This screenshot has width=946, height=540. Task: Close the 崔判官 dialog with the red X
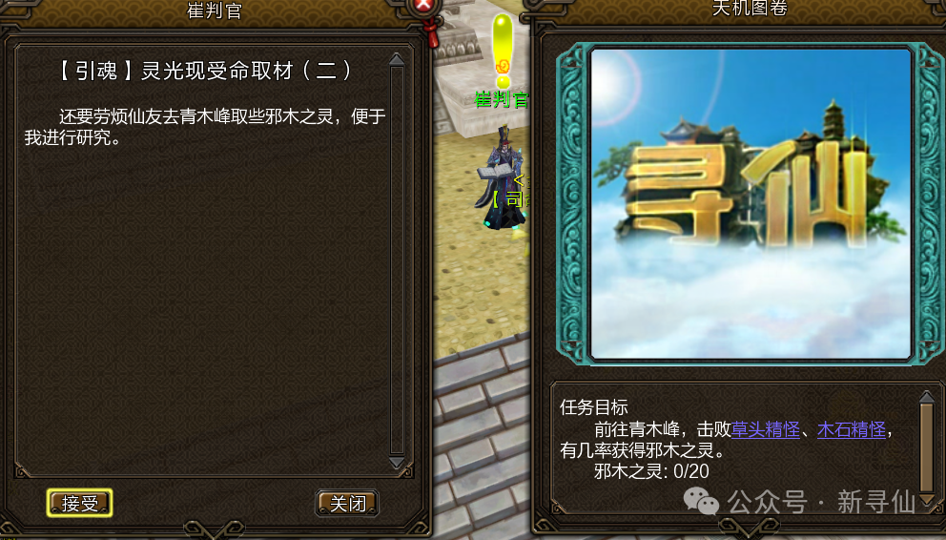tap(423, 6)
